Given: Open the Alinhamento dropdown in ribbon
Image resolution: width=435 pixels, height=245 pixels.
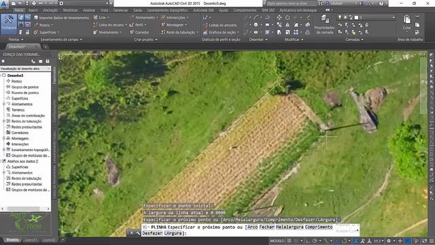Looking at the screenshot, I should [144, 18].
